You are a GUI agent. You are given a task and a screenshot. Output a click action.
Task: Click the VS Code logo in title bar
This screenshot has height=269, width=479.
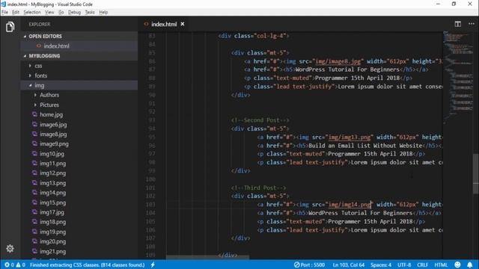(3, 4)
